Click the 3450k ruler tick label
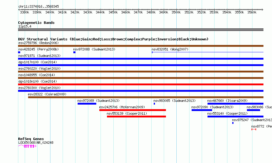Viewport: 272px width, 163px height. tap(113, 12)
